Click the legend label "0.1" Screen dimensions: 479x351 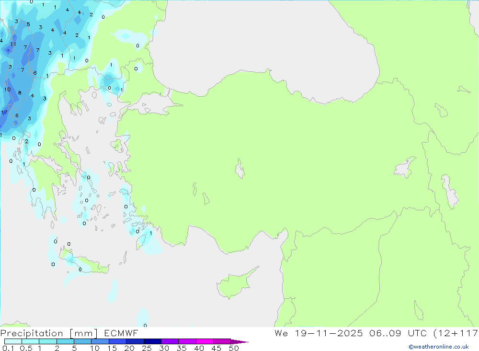click(x=8, y=348)
